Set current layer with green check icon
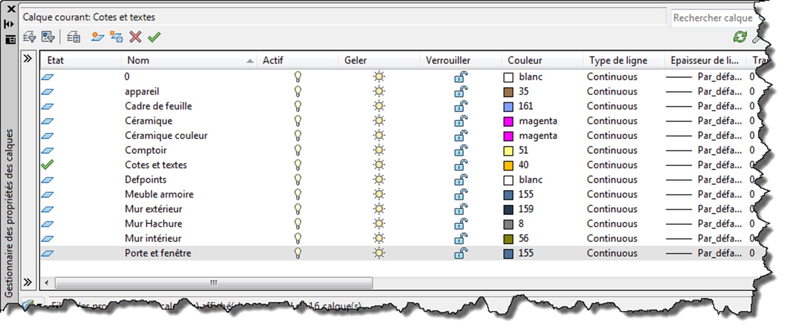The width and height of the screenshot is (790, 334). coord(154,37)
